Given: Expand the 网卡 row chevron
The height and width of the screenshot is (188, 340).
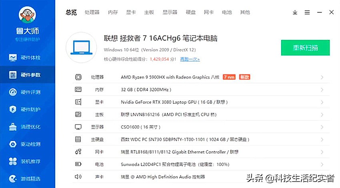Looking at the screenshot, I should pyautogui.click(x=322, y=152).
